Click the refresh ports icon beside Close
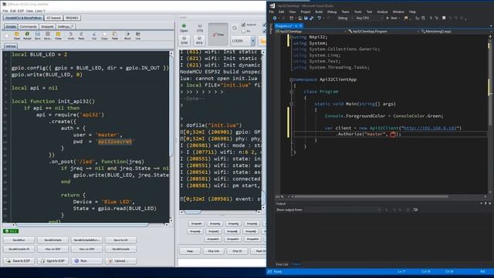This screenshot has width=494, height=278. (235, 28)
